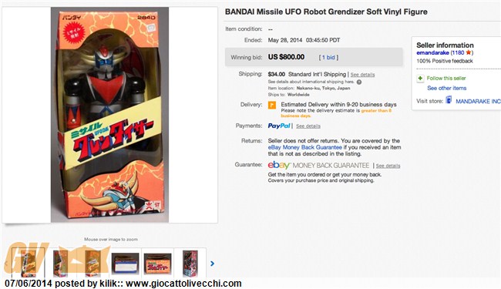Show next thumbnails with right arrow

click(212, 264)
